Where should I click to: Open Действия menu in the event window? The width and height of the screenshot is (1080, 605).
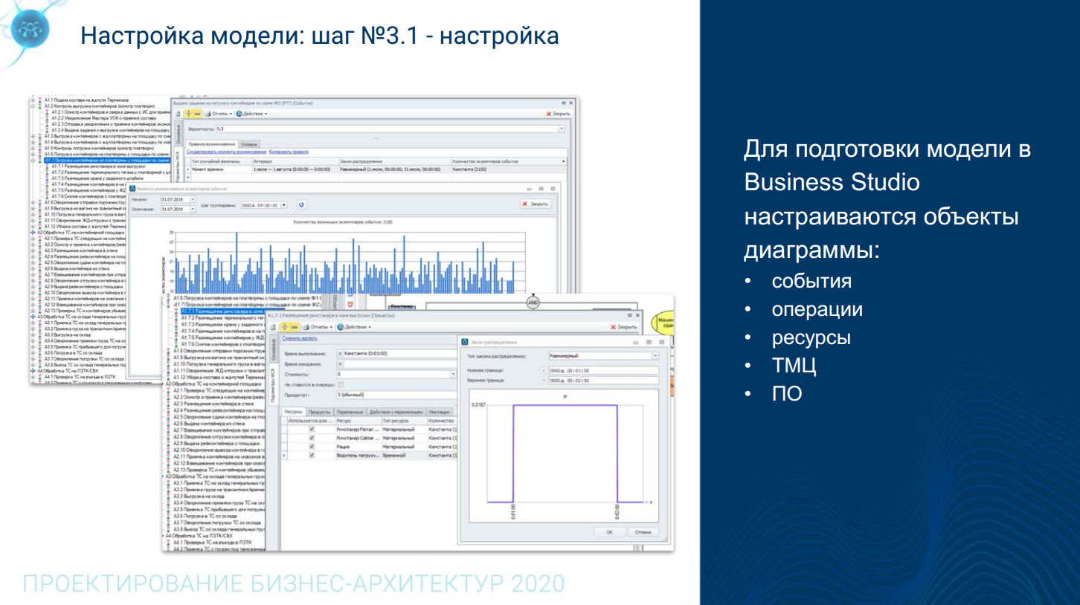coord(253,114)
